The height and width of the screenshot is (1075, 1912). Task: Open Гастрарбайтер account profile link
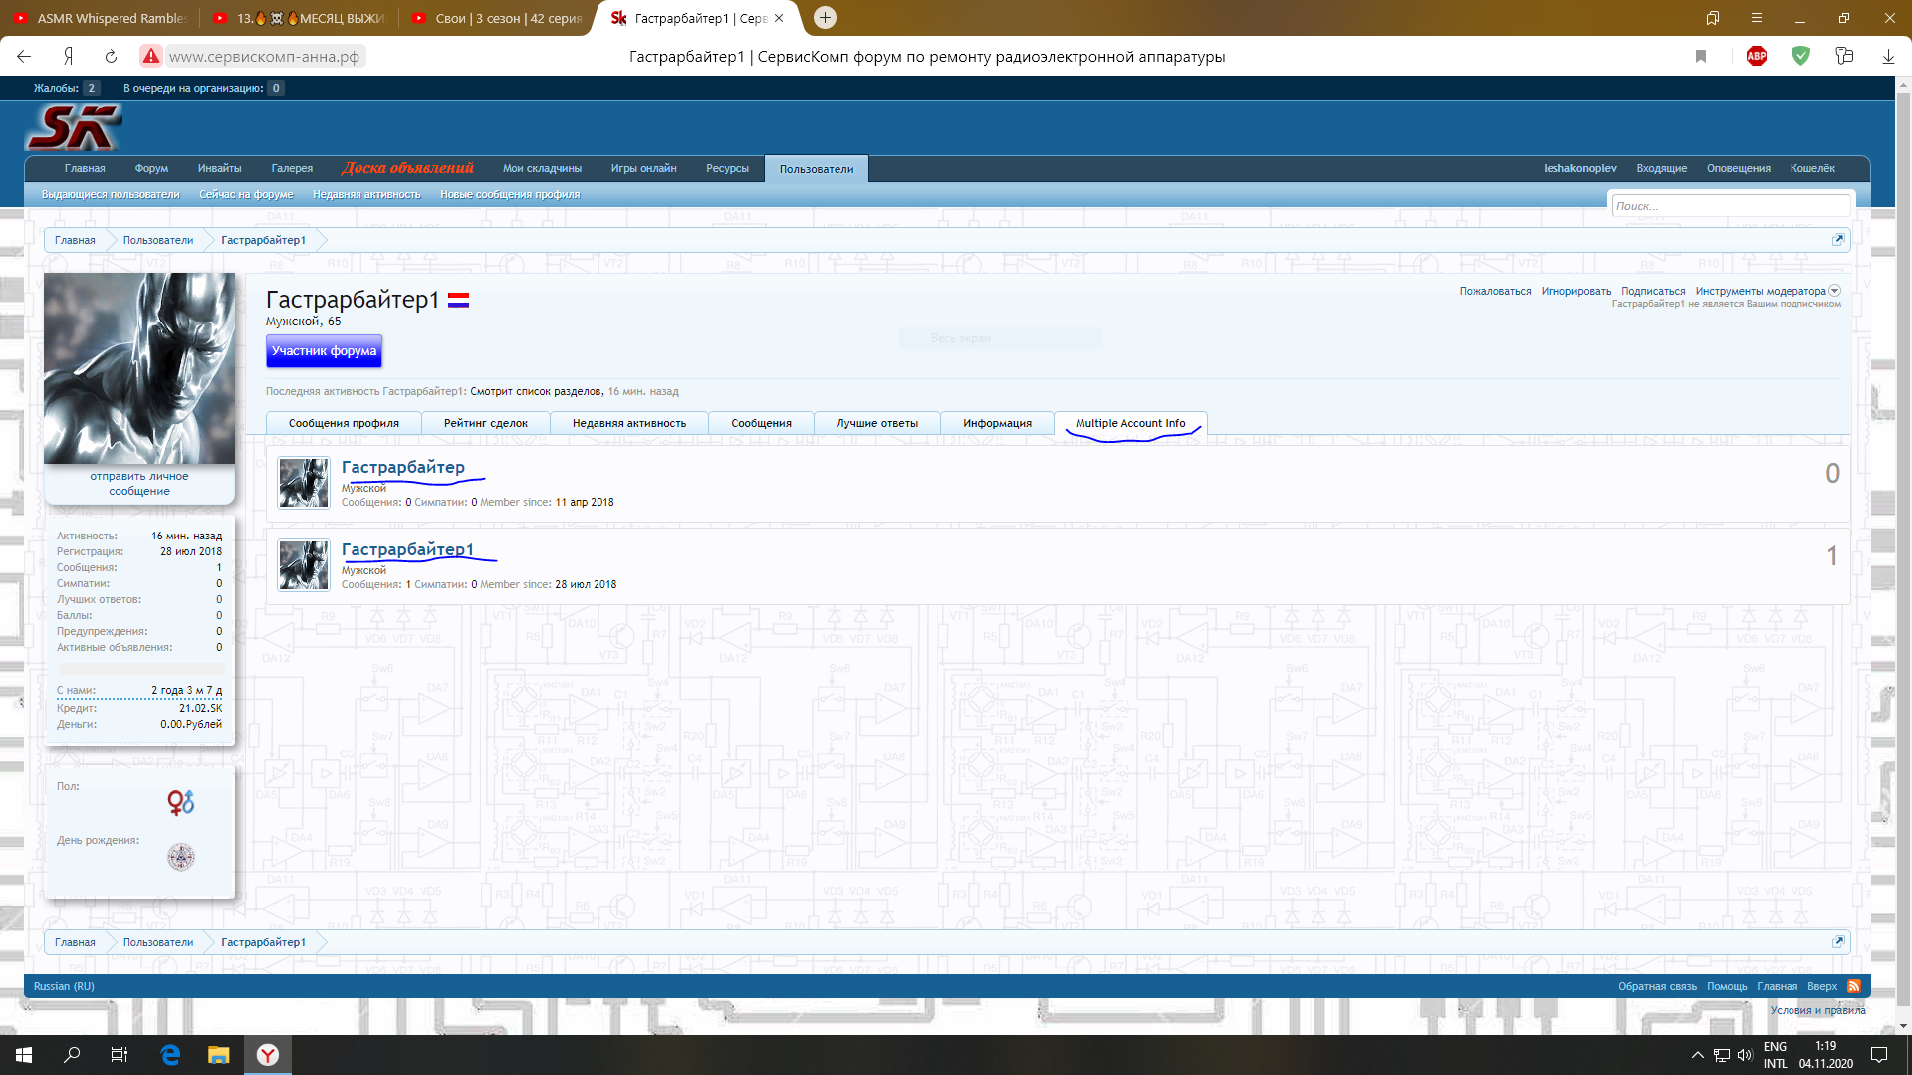coord(402,467)
